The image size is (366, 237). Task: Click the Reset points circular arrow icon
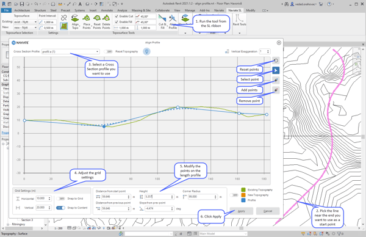(276, 60)
